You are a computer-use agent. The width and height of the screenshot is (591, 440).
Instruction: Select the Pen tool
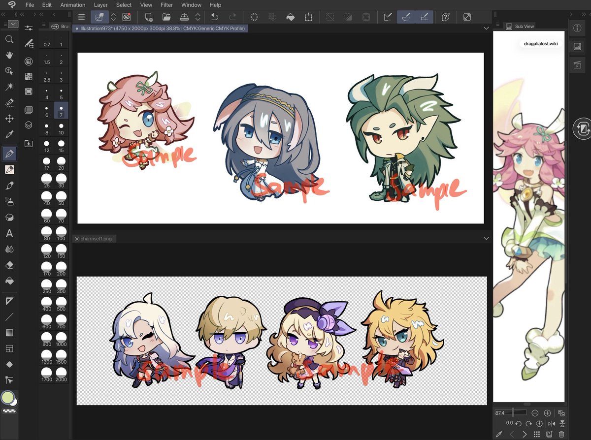pos(9,154)
